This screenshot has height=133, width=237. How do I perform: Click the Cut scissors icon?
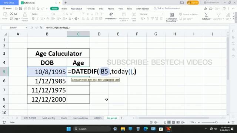pos(11,14)
